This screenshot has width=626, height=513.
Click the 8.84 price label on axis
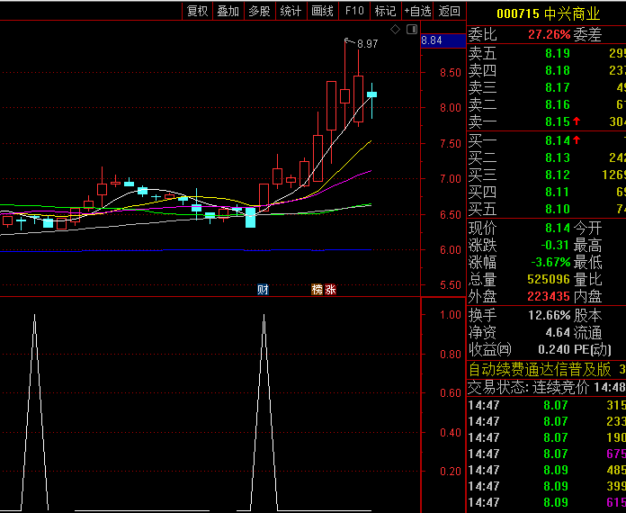(x=432, y=40)
